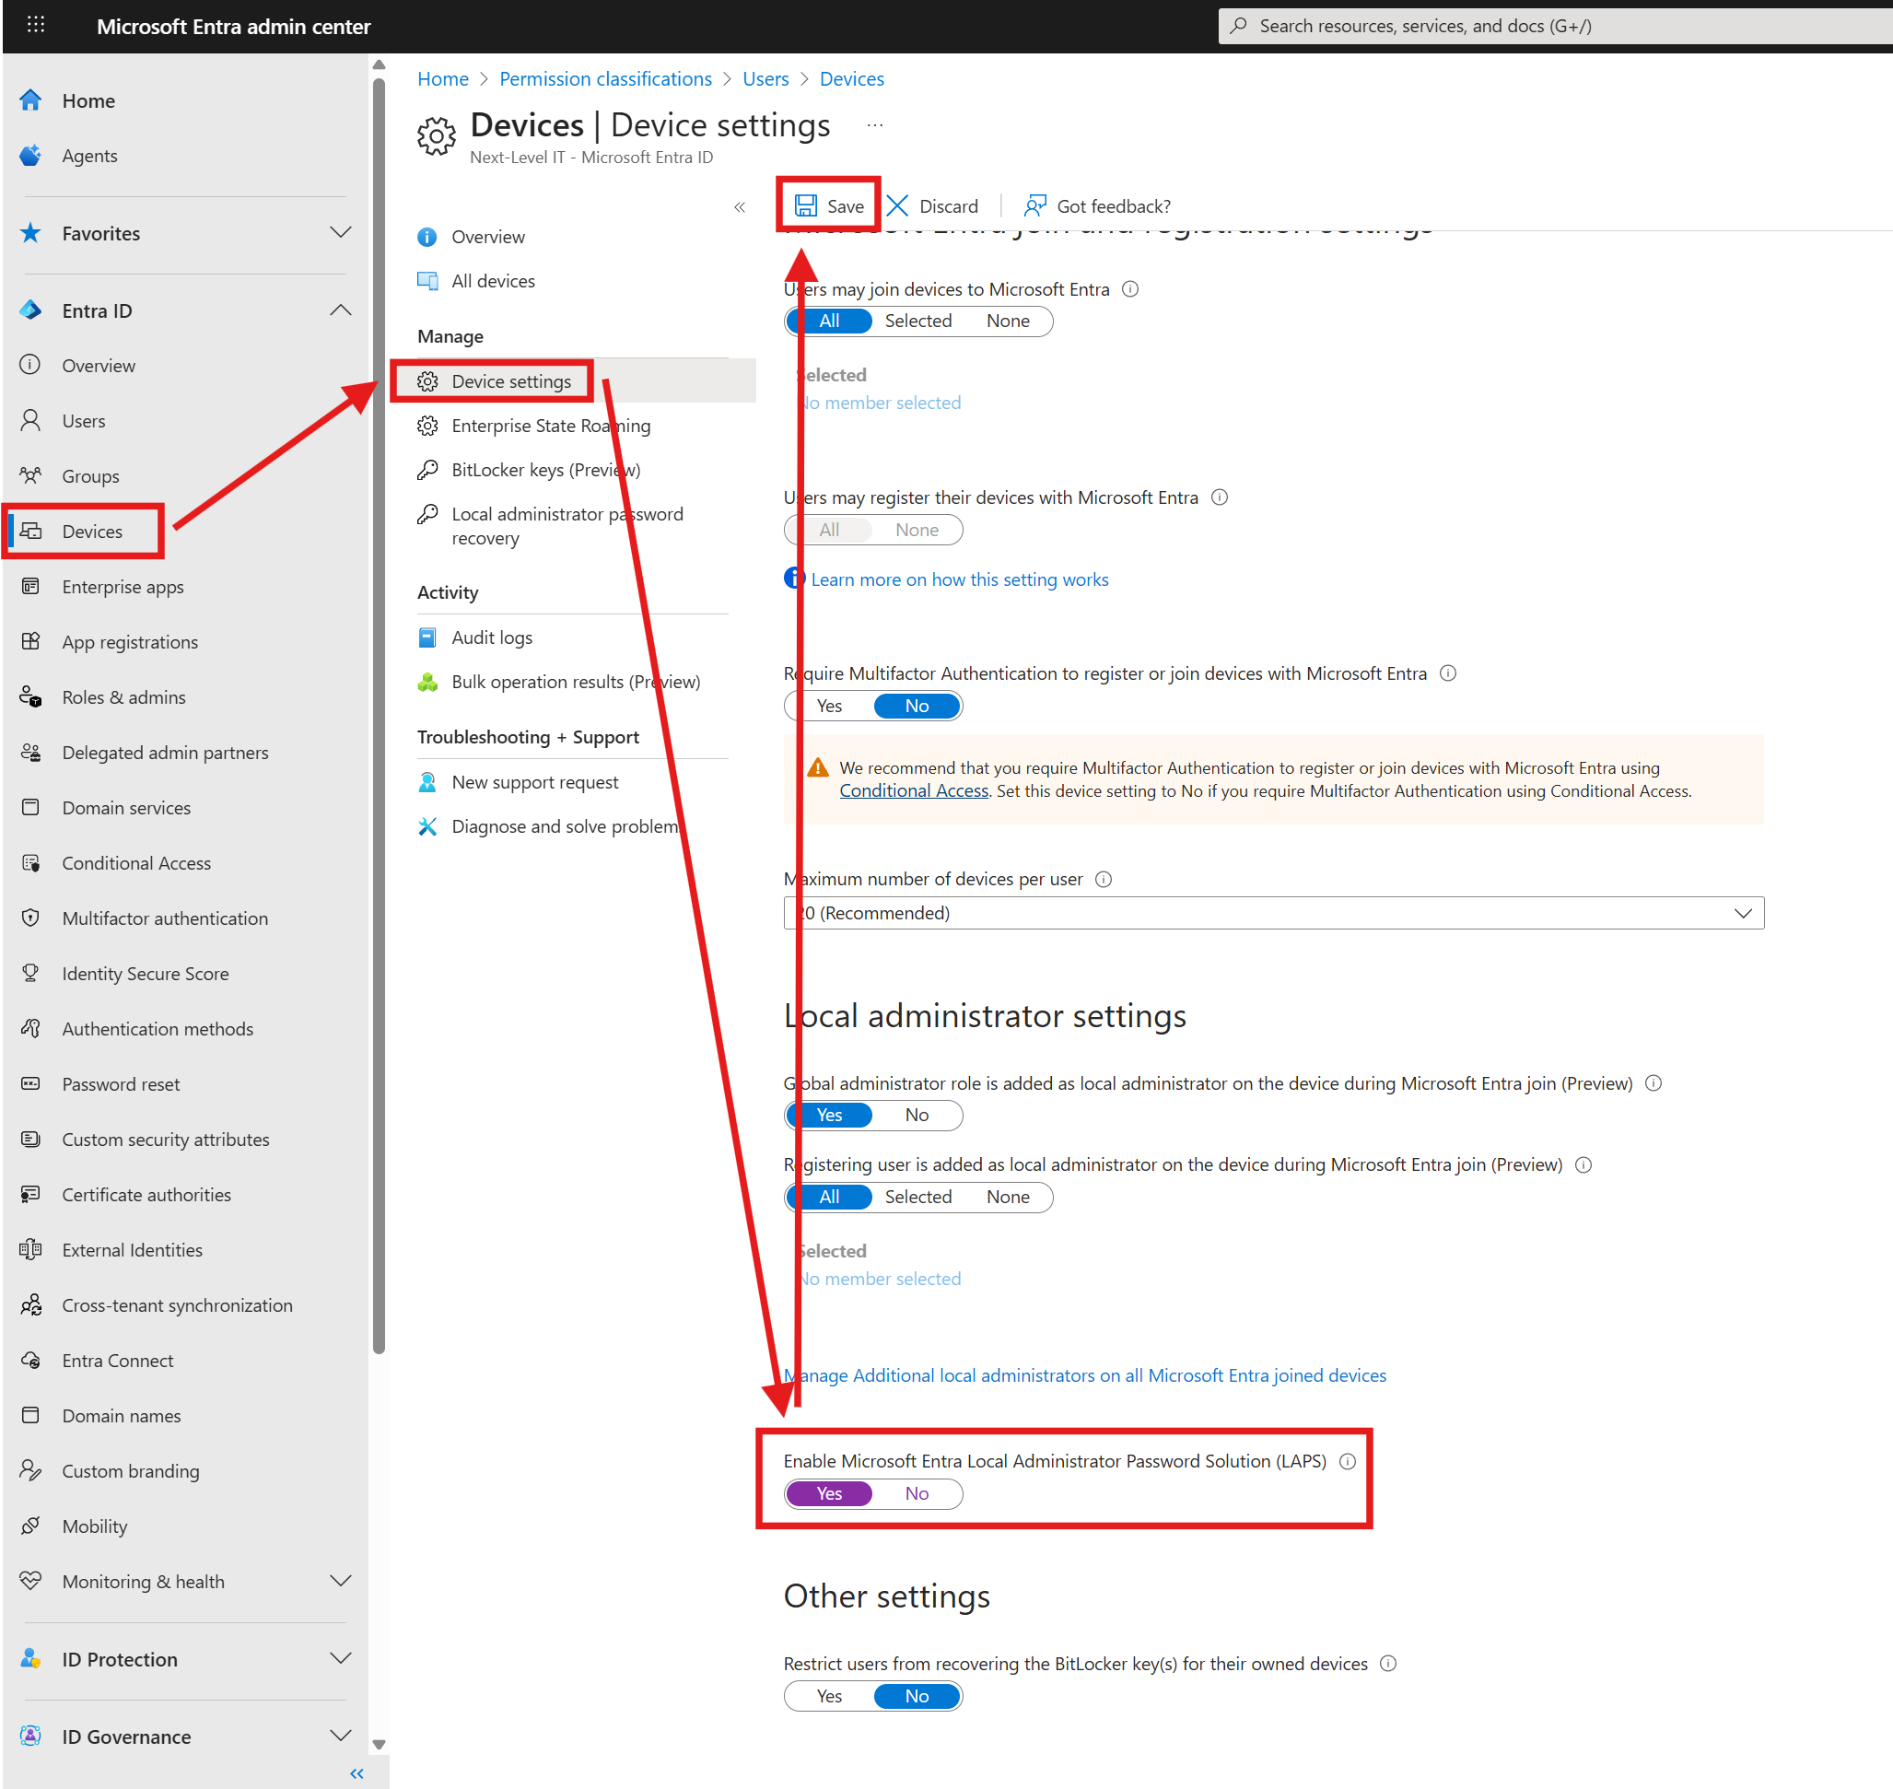
Task: Click Permission classifications breadcrumb
Action: (605, 79)
